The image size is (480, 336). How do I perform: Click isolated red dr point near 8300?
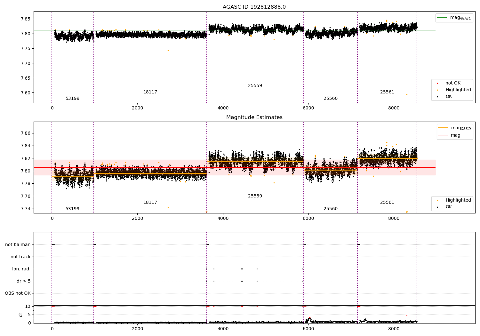click(x=407, y=315)
